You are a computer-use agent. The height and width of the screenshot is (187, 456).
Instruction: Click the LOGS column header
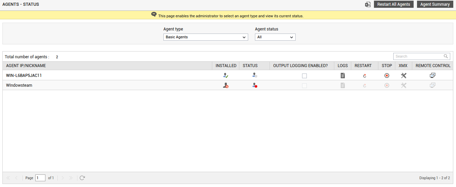coord(342,66)
